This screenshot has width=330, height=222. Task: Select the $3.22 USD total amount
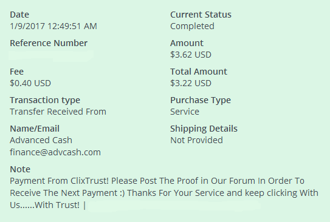click(x=191, y=83)
